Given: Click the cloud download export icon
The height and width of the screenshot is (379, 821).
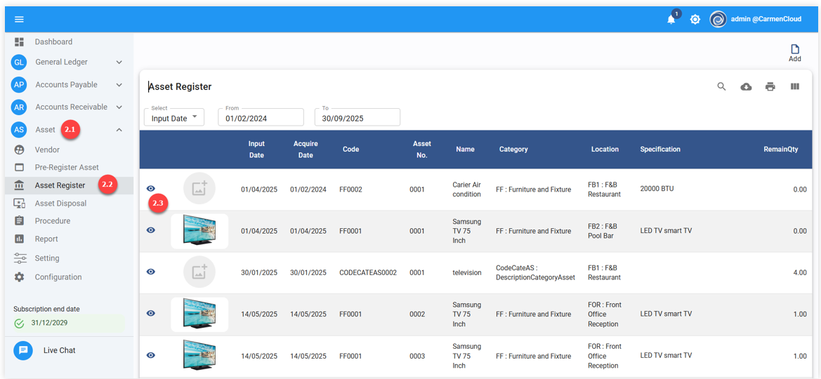Looking at the screenshot, I should pos(746,86).
